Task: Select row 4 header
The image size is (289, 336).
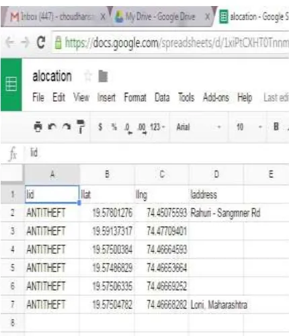Action: click(13, 249)
